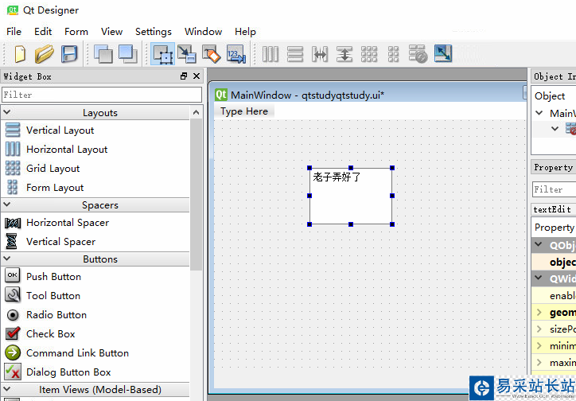Select Command Link Button widget
The image size is (576, 401).
point(77,353)
